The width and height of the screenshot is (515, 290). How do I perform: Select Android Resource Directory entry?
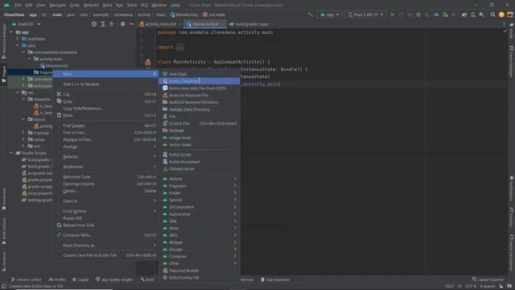(200, 102)
